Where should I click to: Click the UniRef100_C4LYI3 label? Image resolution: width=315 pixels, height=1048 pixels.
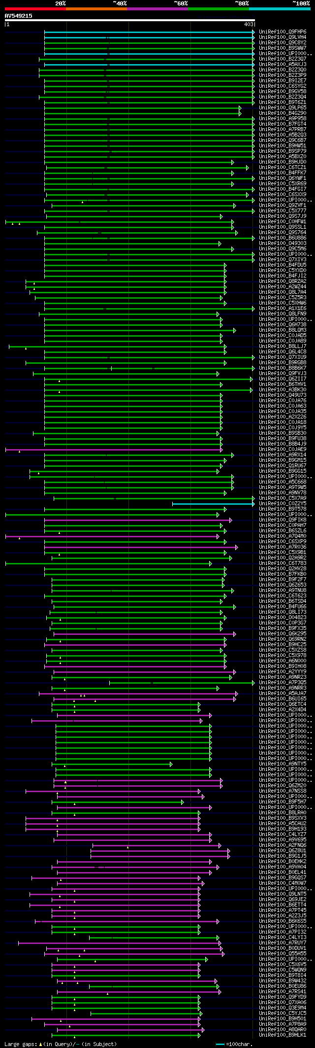point(283,937)
